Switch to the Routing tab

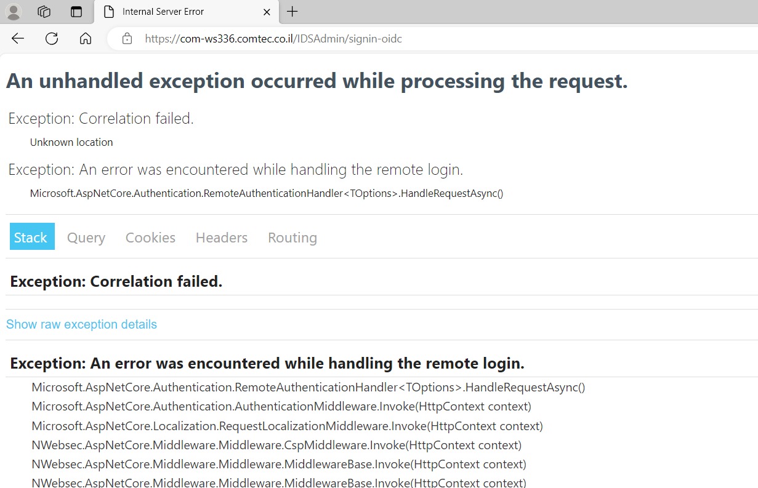pyautogui.click(x=292, y=237)
